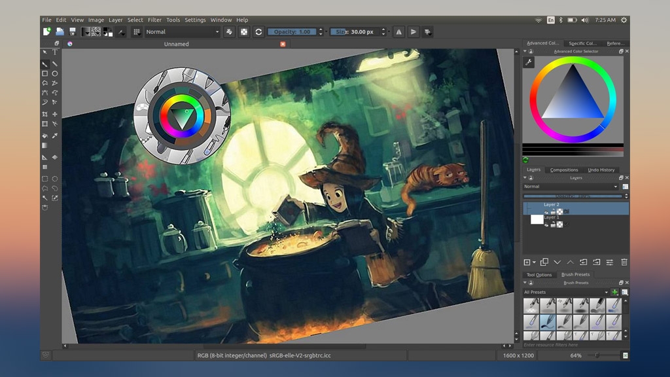Select the Rectangle tool
The height and width of the screenshot is (377, 670).
click(45, 73)
